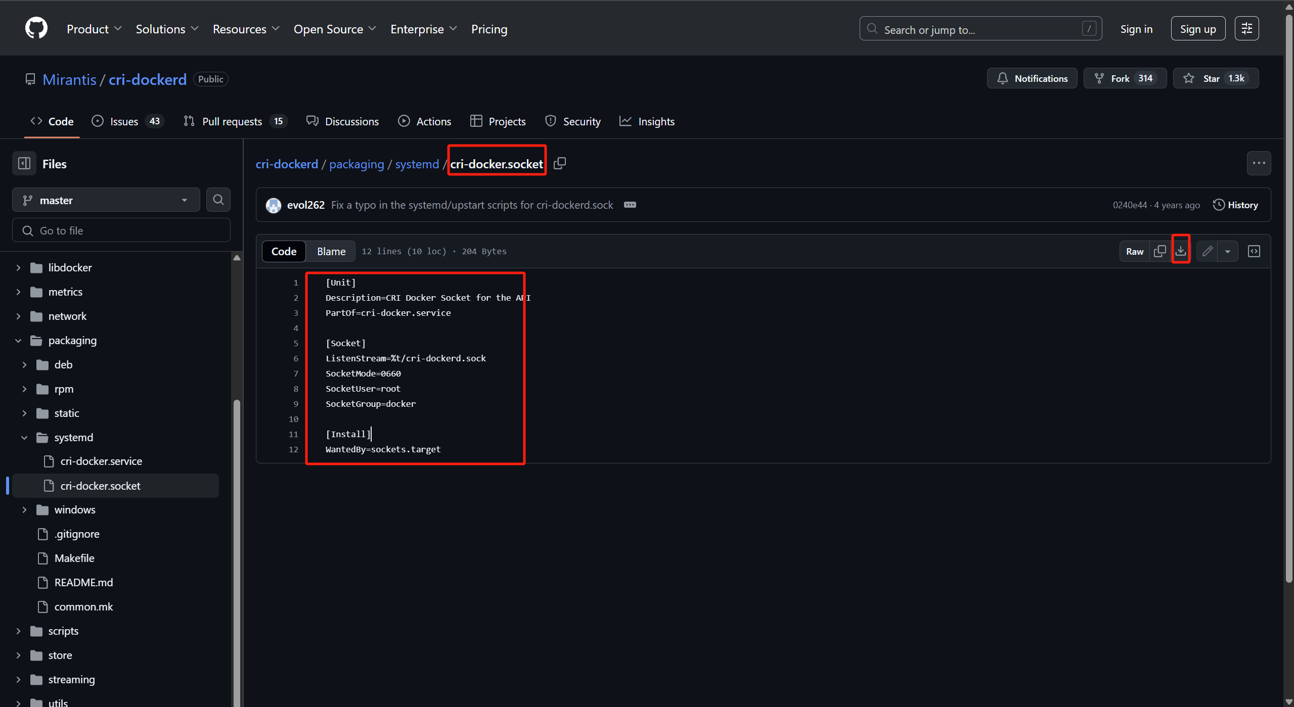Go to the Actions tab
The width and height of the screenshot is (1294, 707).
click(425, 121)
